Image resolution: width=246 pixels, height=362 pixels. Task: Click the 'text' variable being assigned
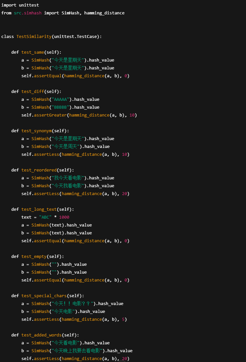[x=26, y=217]
